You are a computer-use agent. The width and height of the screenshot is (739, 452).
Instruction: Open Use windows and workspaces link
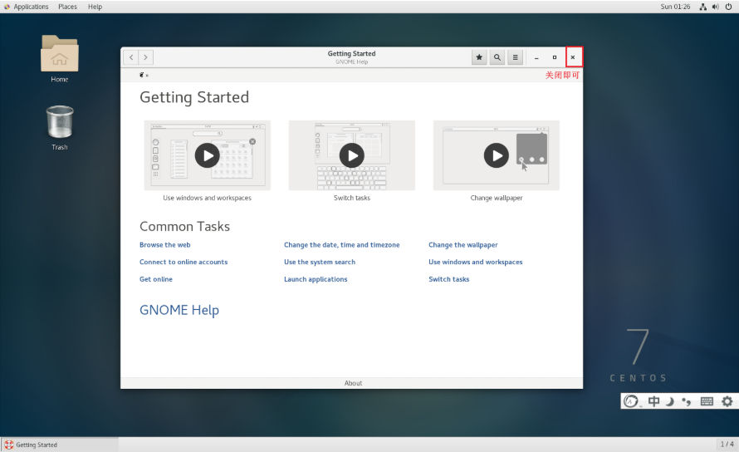coord(476,262)
